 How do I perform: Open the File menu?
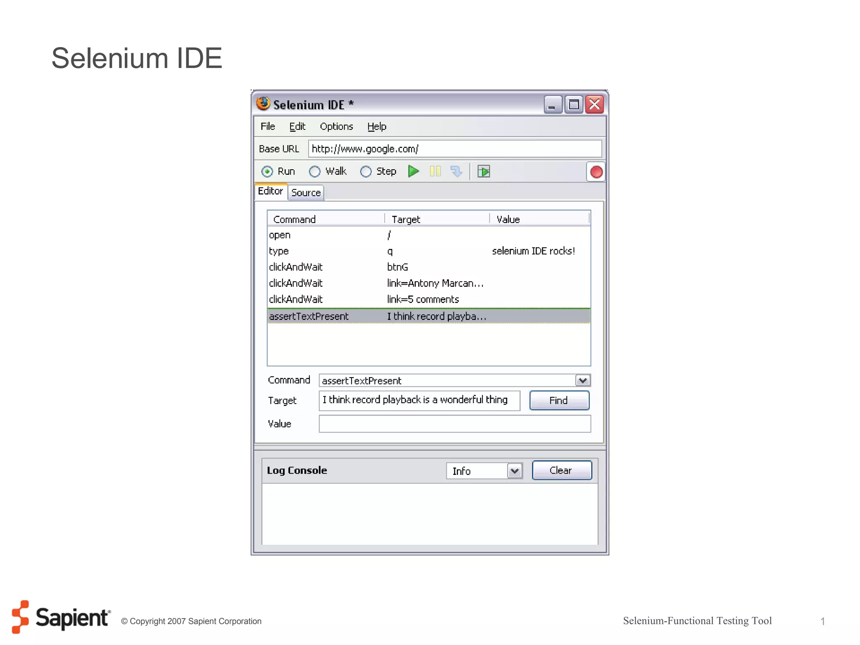[x=267, y=126]
